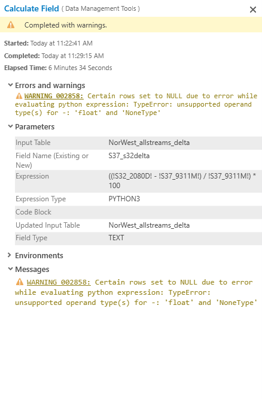The width and height of the screenshot is (262, 399).
Task: Click the Completed with warnings banner text
Action: [x=66, y=25]
